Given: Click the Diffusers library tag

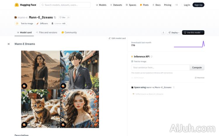Looking at the screenshot, I should pos(42,24).
